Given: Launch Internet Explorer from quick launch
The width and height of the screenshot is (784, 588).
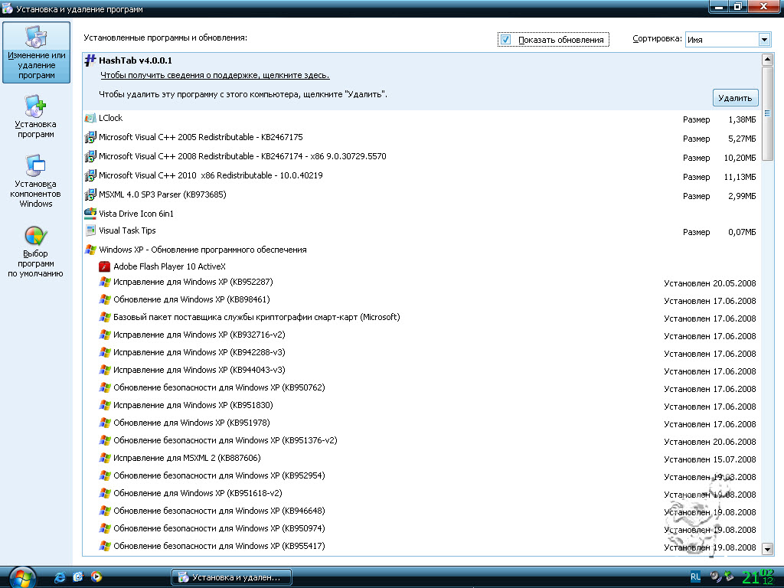Looking at the screenshot, I should pyautogui.click(x=60, y=577).
